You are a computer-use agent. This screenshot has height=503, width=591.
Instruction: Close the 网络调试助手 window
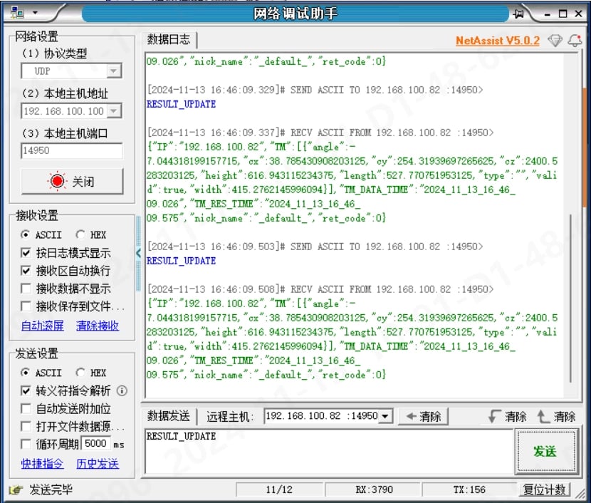coord(579,14)
